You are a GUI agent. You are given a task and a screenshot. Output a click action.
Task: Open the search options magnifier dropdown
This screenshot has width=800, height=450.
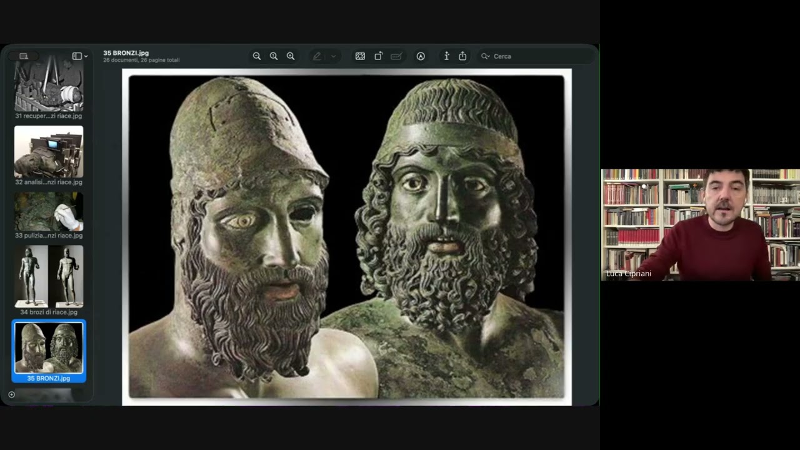coord(485,56)
